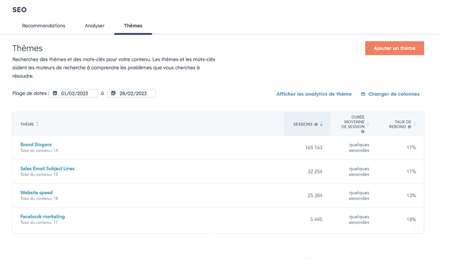The width and height of the screenshot is (454, 268).
Task: Click bounce rate 13% for Website speed
Action: [411, 196]
